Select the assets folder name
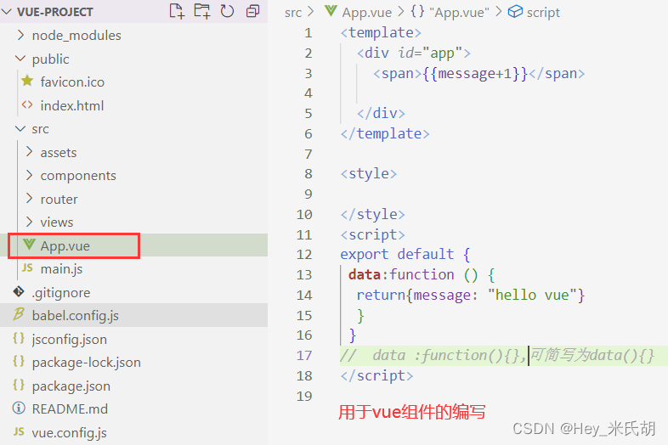 point(59,153)
